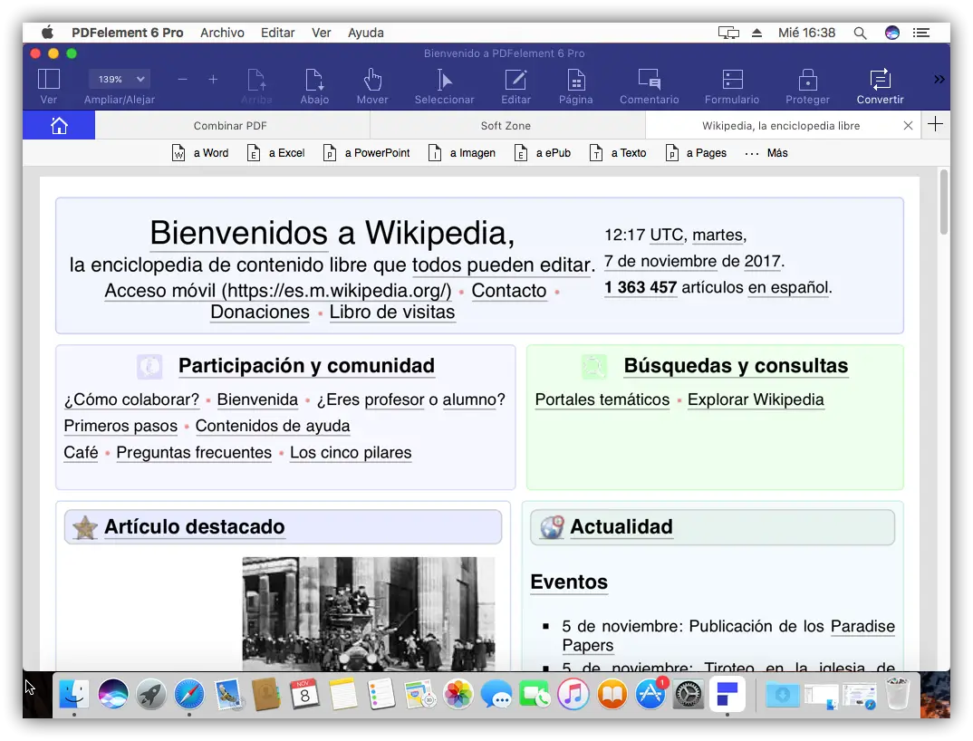The height and width of the screenshot is (741, 973).
Task: Open the Página tools
Action: (x=575, y=86)
